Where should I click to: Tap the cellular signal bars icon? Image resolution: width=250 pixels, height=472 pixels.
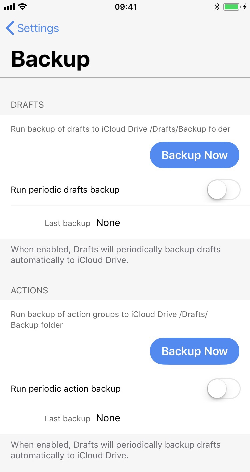tap(10, 7)
